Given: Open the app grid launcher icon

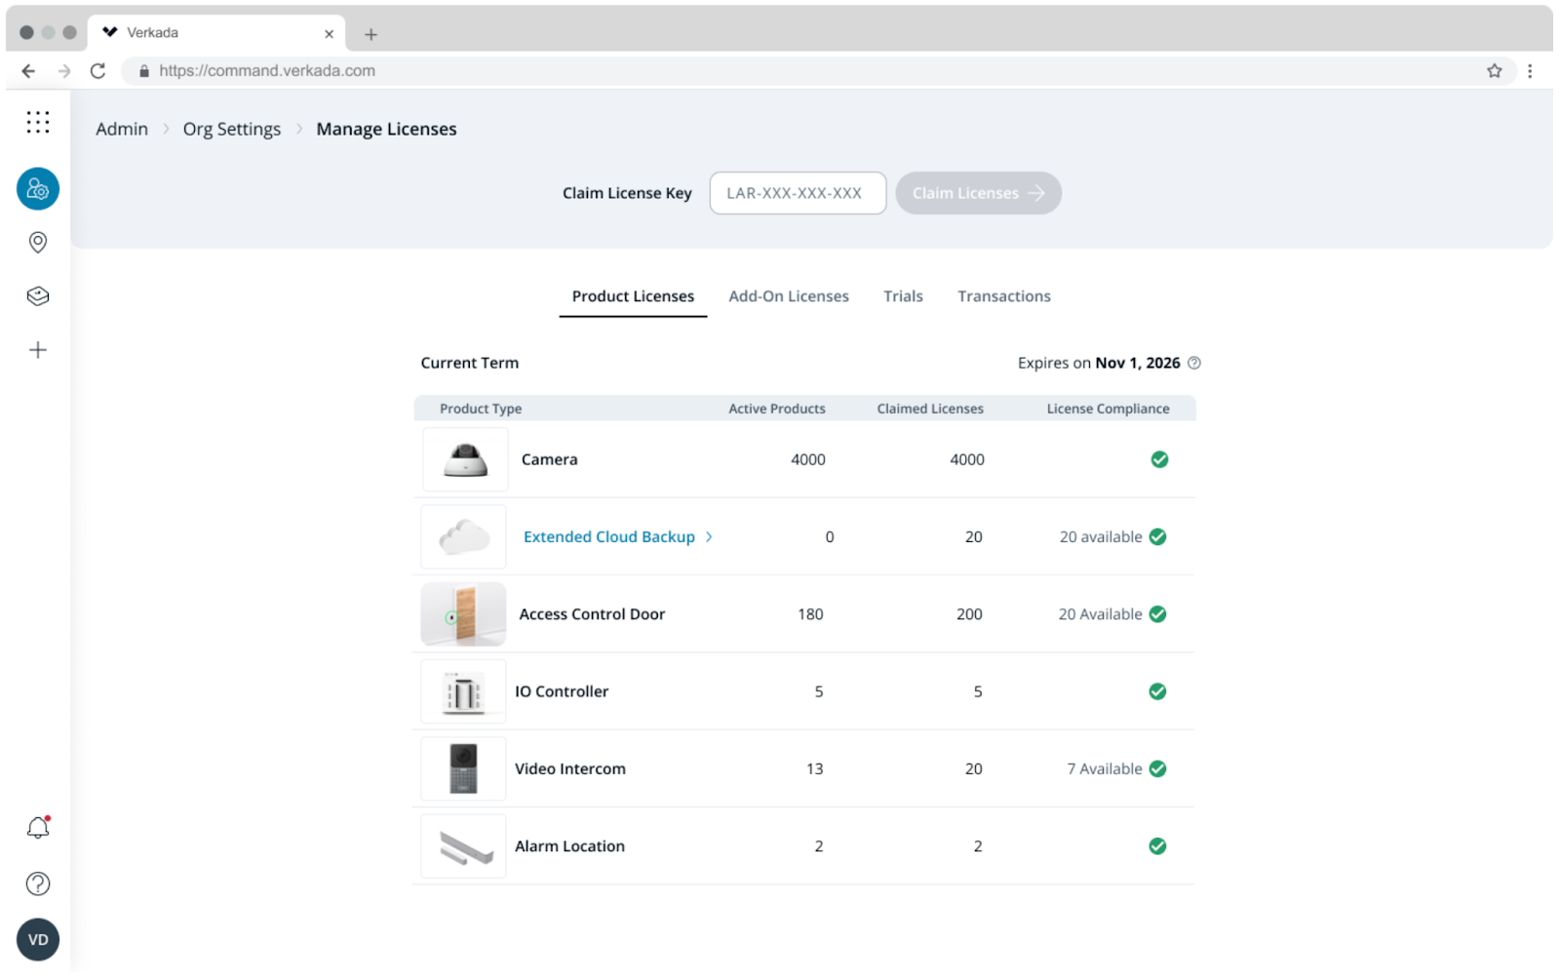Looking at the screenshot, I should tap(38, 122).
